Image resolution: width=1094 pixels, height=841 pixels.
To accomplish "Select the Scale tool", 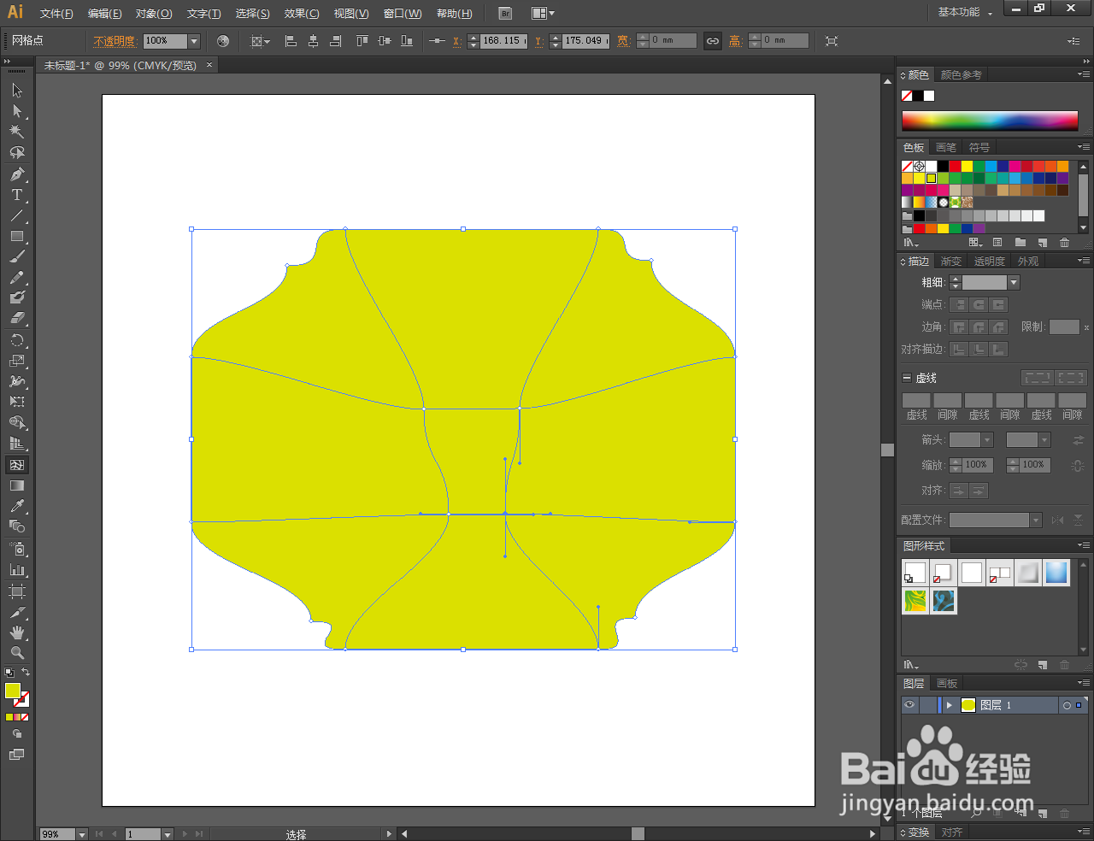I will (x=17, y=361).
